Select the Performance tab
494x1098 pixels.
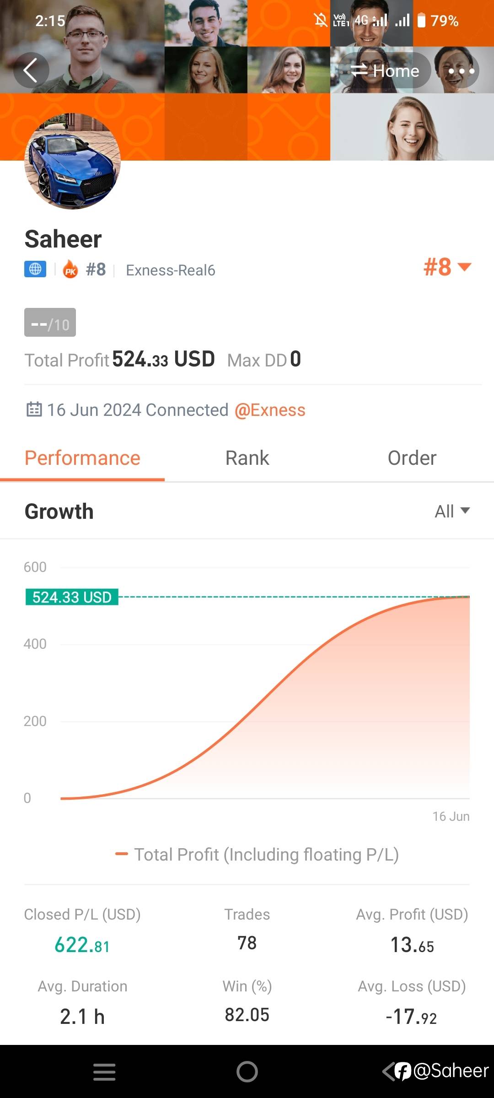[82, 458]
